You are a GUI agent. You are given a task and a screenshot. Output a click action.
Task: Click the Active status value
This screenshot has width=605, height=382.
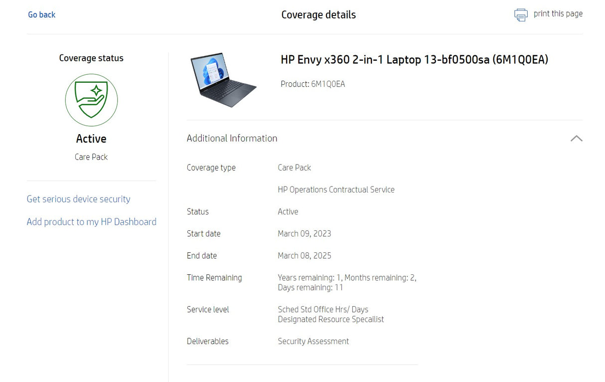(x=288, y=211)
